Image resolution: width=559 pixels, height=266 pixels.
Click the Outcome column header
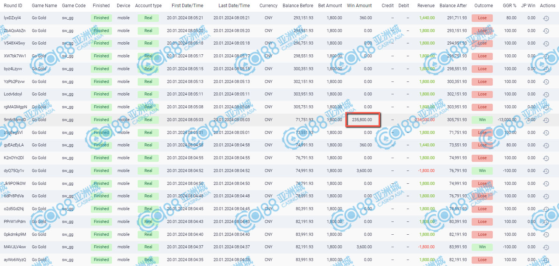(x=483, y=6)
